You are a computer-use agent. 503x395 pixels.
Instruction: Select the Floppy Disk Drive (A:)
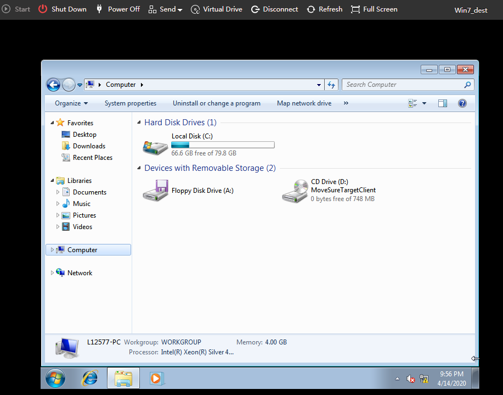155,191
